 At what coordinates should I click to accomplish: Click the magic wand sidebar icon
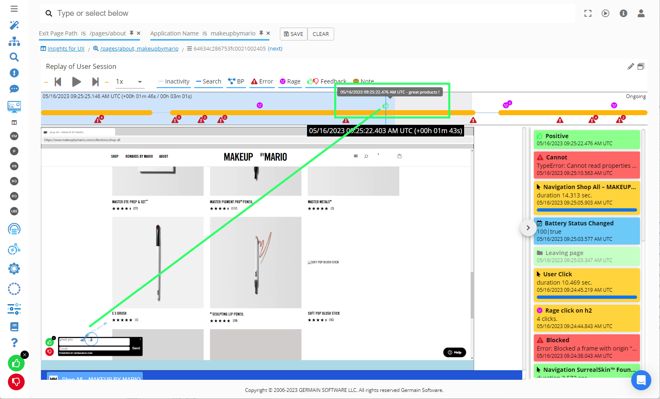pos(14,25)
